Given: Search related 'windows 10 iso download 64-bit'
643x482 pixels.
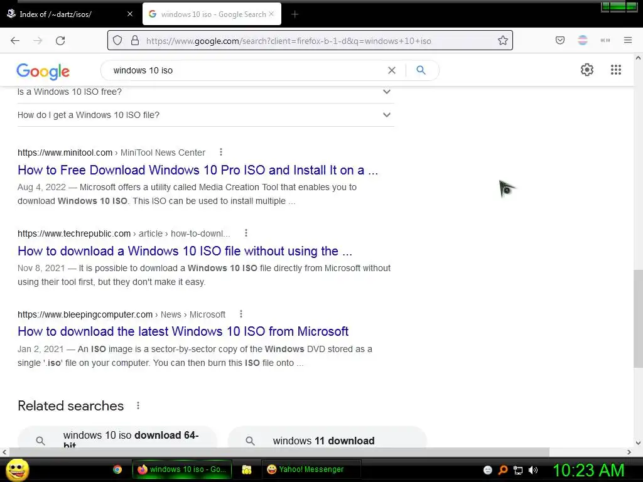Looking at the screenshot, I should (x=117, y=437).
